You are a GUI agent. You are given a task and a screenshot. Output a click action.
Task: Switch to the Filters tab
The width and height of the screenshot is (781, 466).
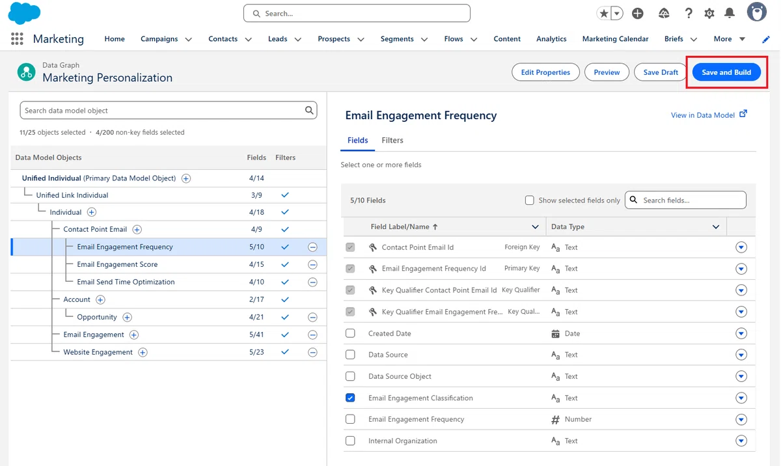392,141
